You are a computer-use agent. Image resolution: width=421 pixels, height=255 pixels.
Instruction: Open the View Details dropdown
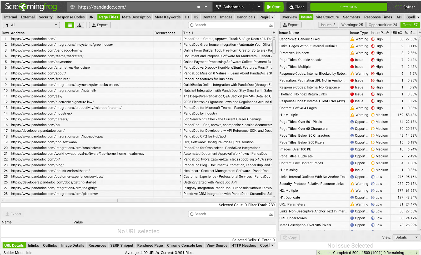click(406, 237)
